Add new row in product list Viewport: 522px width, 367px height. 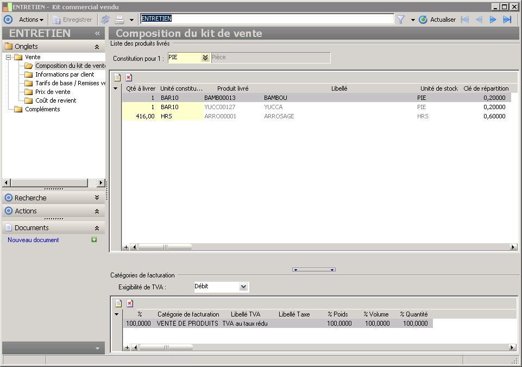(x=117, y=78)
